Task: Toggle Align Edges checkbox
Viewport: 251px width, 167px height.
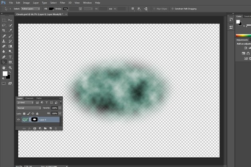Action: pos(154,9)
